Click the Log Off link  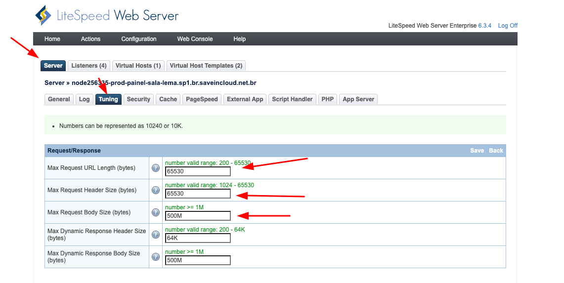tap(508, 26)
